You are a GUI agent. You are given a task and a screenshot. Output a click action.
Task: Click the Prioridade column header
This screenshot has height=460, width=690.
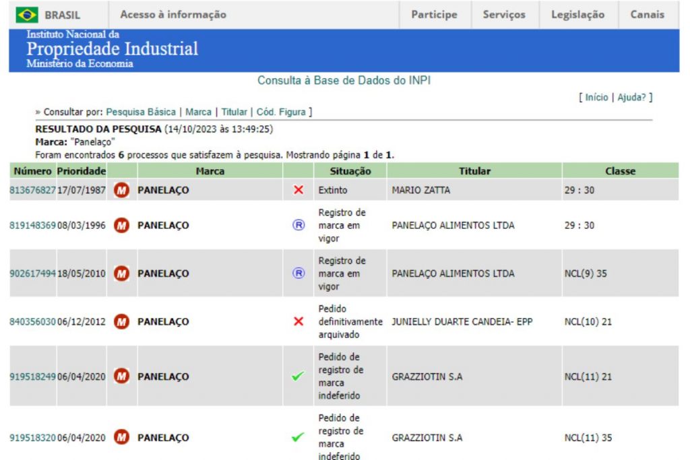coord(82,171)
